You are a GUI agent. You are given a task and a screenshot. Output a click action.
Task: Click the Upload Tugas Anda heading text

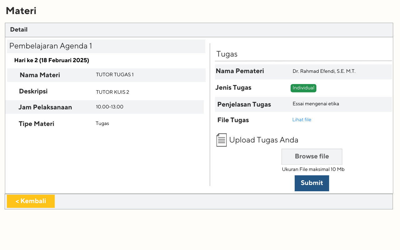[x=263, y=140]
